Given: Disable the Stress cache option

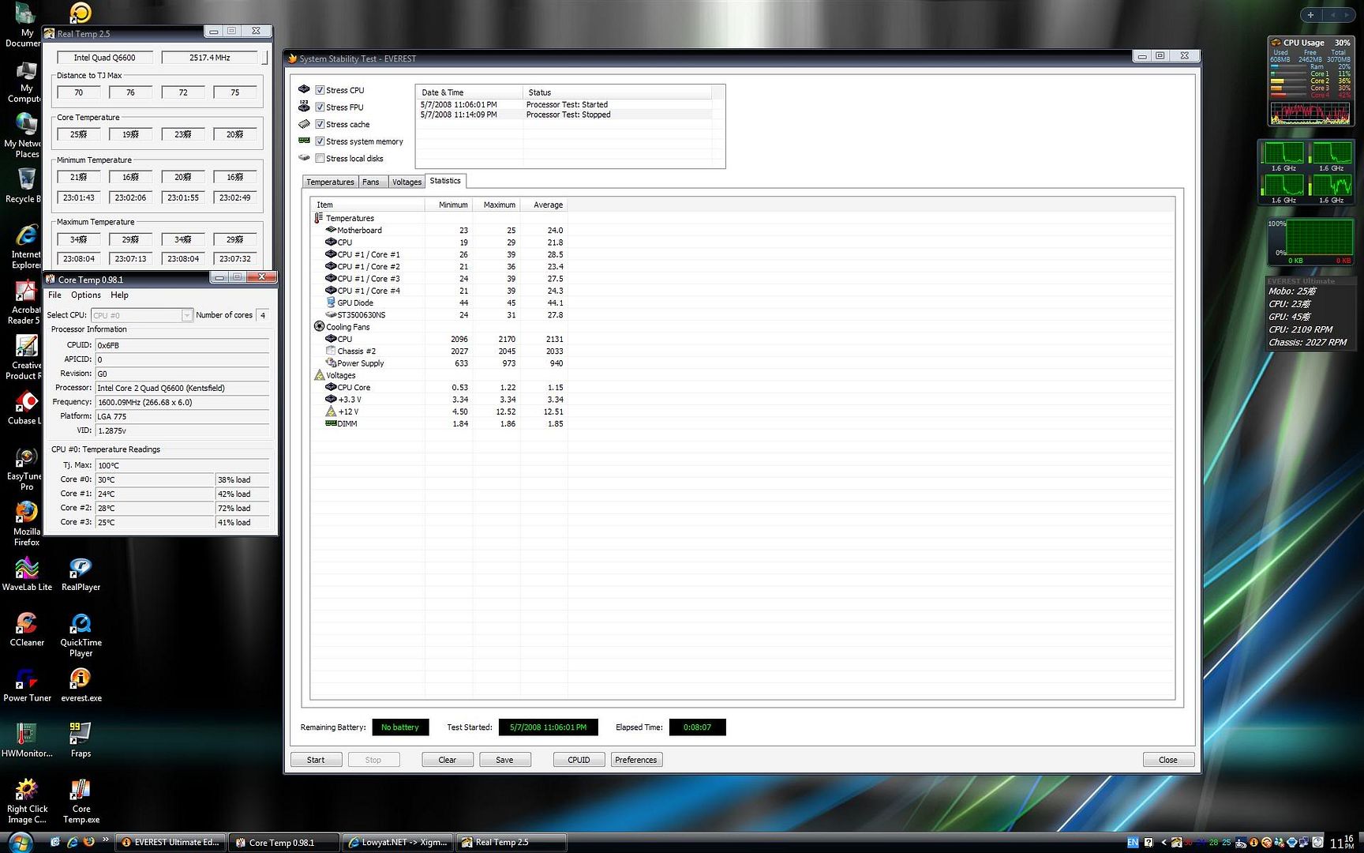Looking at the screenshot, I should pyautogui.click(x=320, y=124).
